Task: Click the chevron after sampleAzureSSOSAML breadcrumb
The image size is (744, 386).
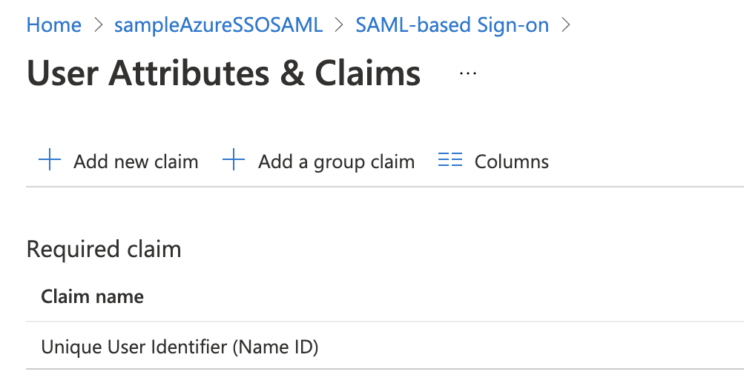Action: (x=340, y=25)
